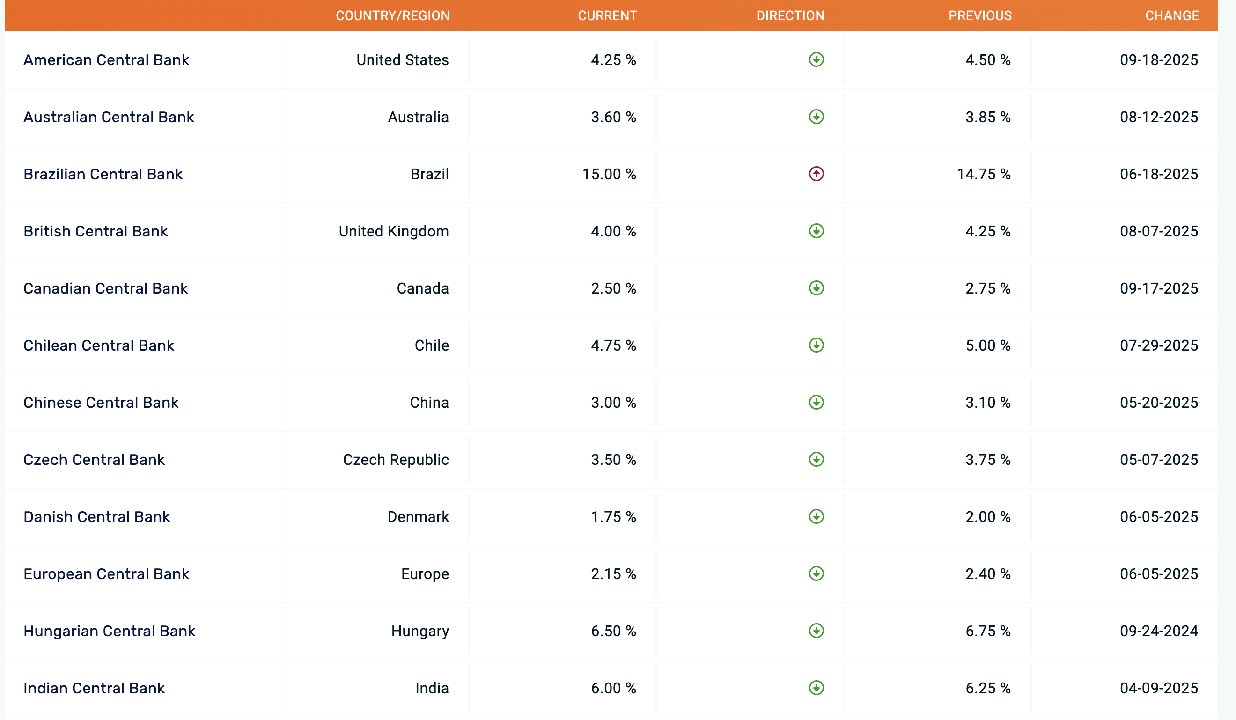Screen dimensions: 1236x720
Task: Open the American Central Bank link
Action: pyautogui.click(x=106, y=60)
